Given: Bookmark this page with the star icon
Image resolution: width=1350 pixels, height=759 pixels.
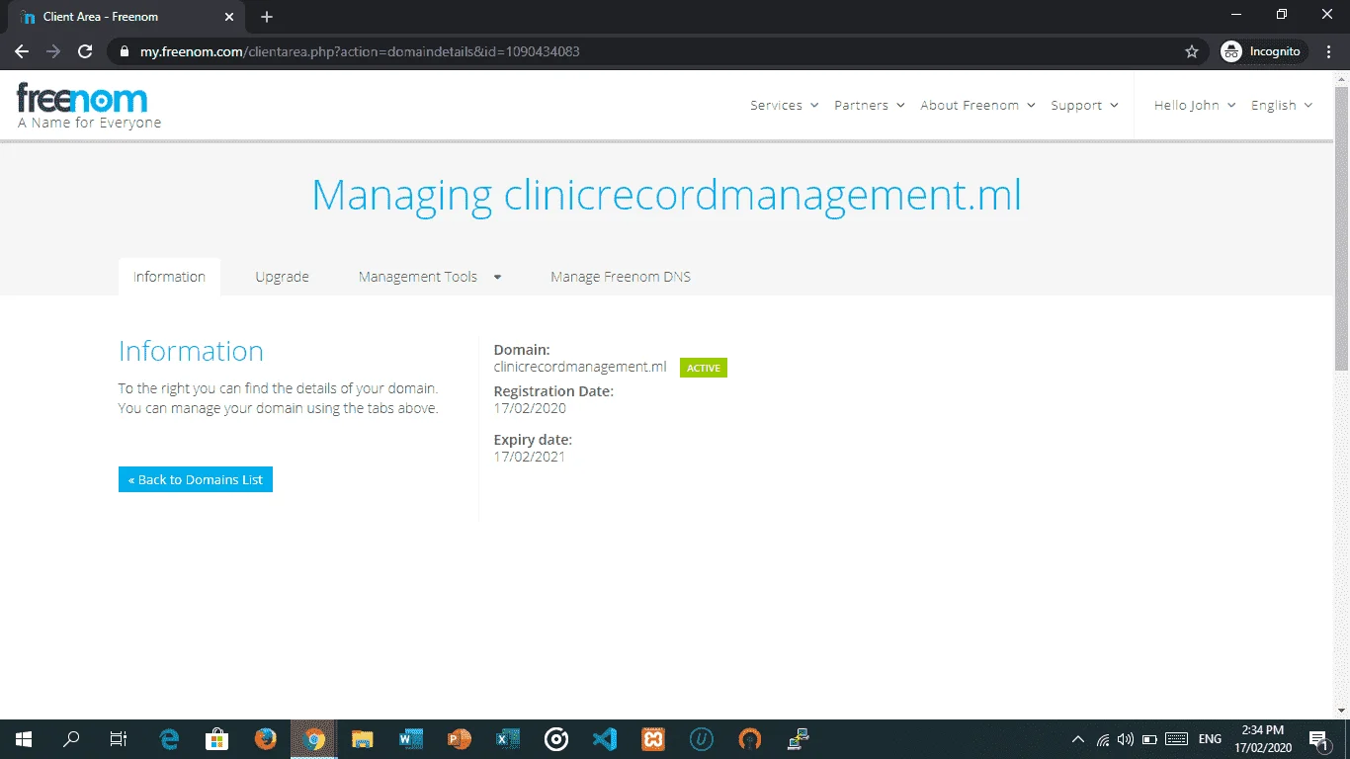Looking at the screenshot, I should pos(1192,51).
